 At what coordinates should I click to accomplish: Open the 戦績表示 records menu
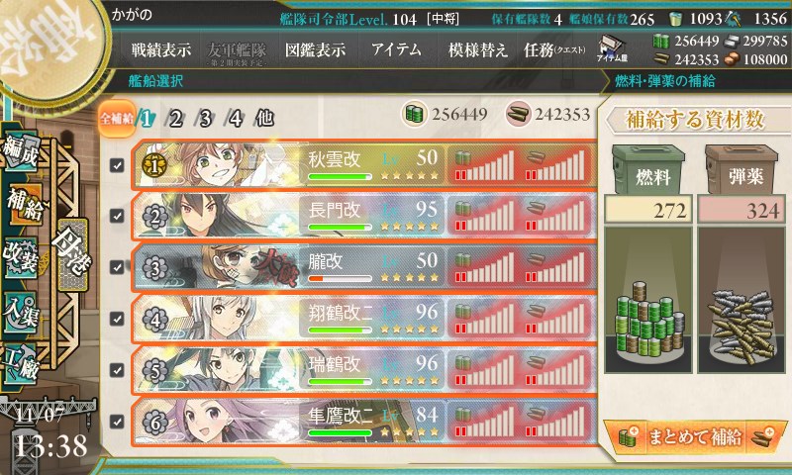click(161, 49)
